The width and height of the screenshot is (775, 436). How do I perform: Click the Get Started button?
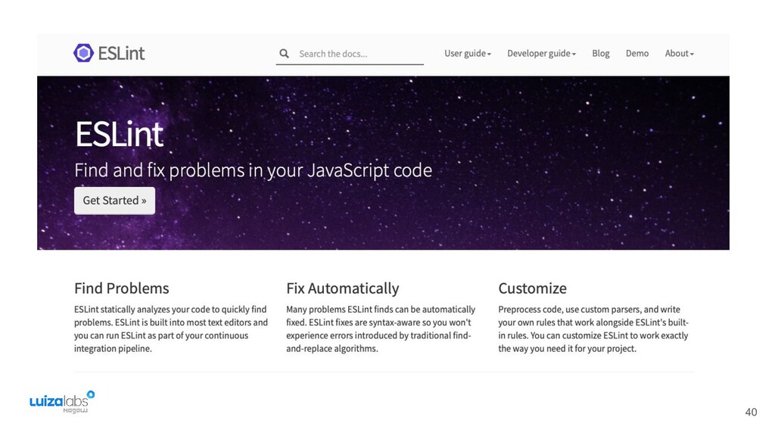coord(115,200)
